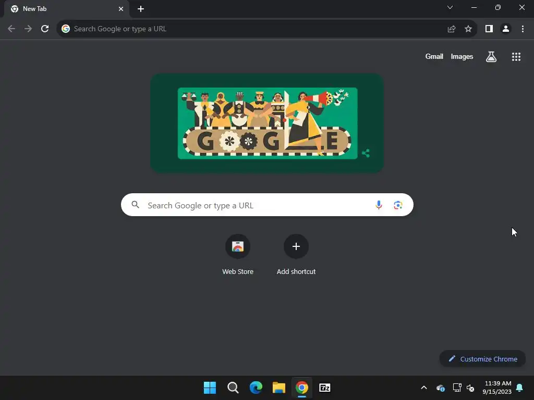Click the Google Doodle illustration
Screen dimensions: 534x400
[x=268, y=123]
